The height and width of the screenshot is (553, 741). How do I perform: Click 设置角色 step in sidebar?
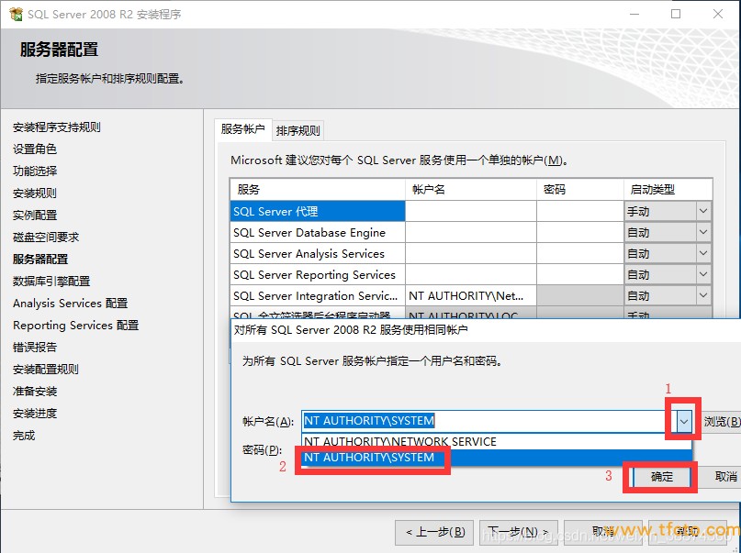pos(35,149)
